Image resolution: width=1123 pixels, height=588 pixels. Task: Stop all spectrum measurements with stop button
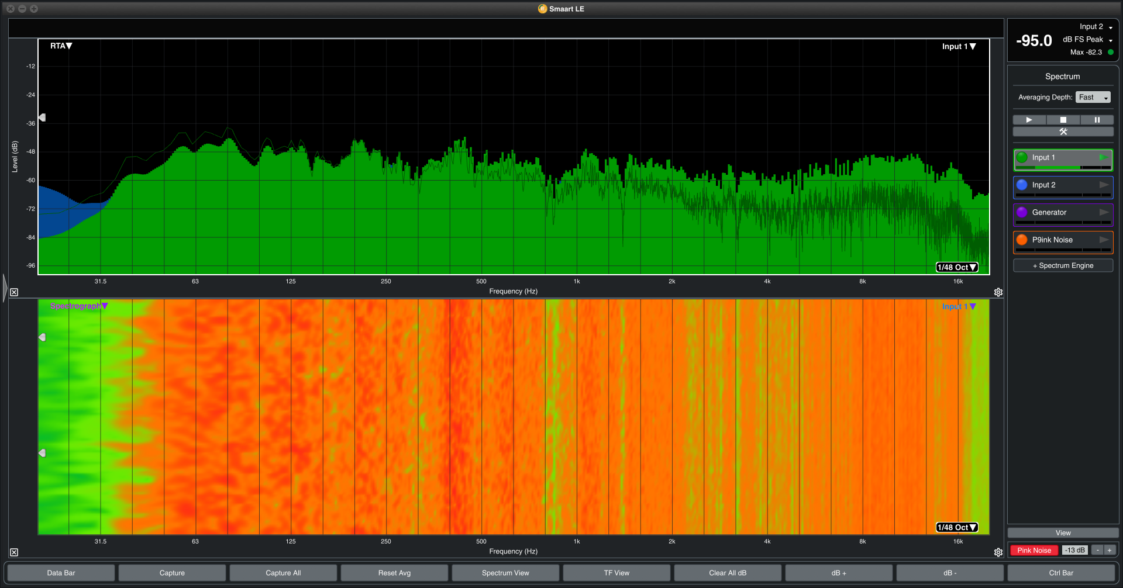[x=1063, y=120]
